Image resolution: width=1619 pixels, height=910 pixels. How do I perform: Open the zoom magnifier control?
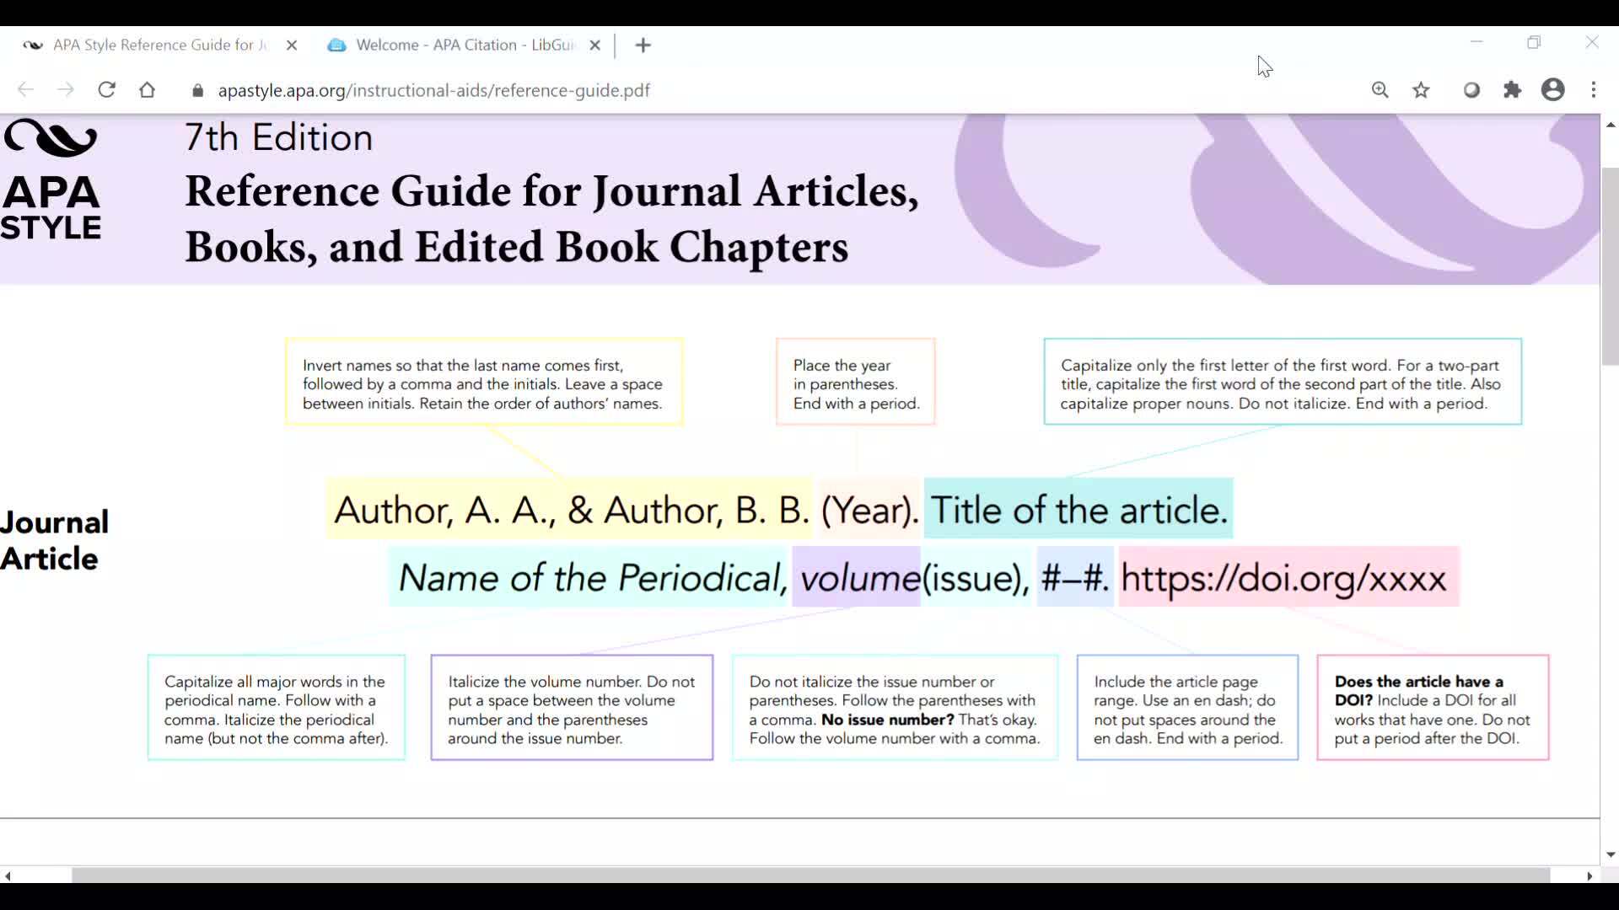(x=1380, y=89)
